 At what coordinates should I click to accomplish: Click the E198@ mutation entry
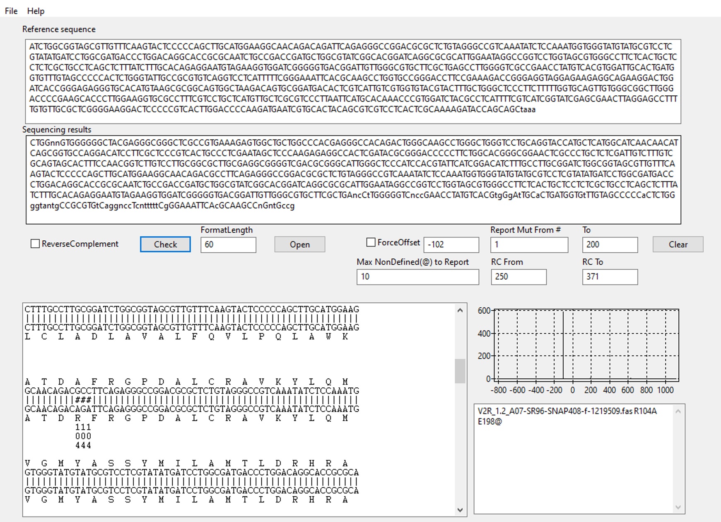[x=490, y=422]
